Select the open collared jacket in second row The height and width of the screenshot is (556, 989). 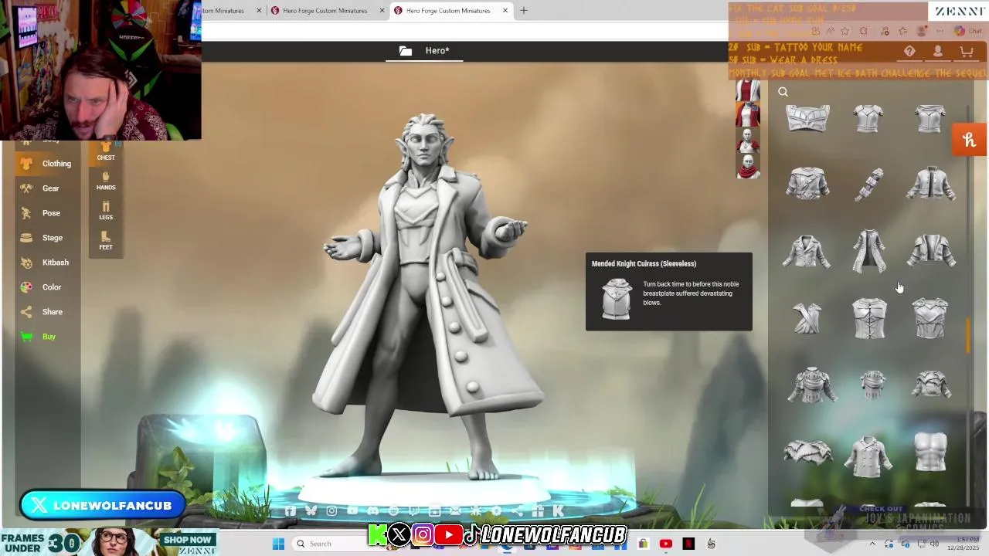click(930, 184)
